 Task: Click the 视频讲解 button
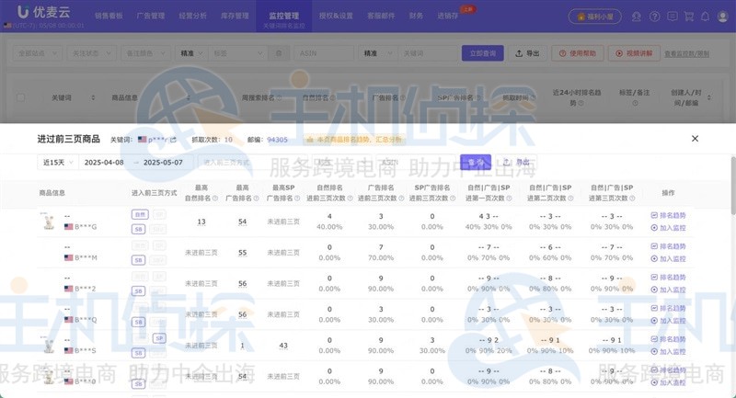click(634, 53)
